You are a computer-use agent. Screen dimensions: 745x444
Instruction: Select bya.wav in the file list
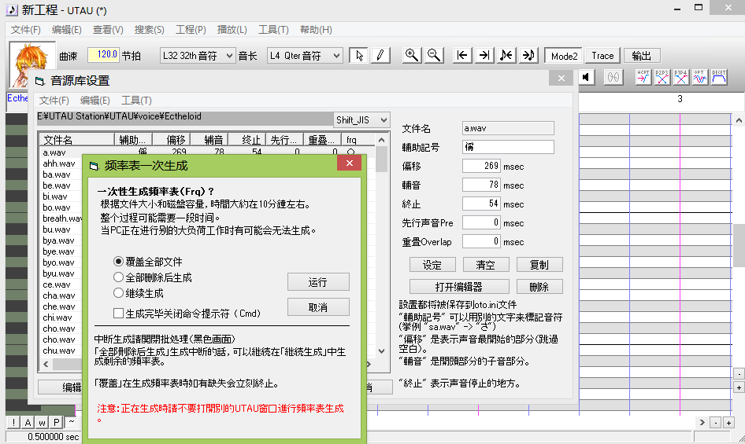pos(58,240)
